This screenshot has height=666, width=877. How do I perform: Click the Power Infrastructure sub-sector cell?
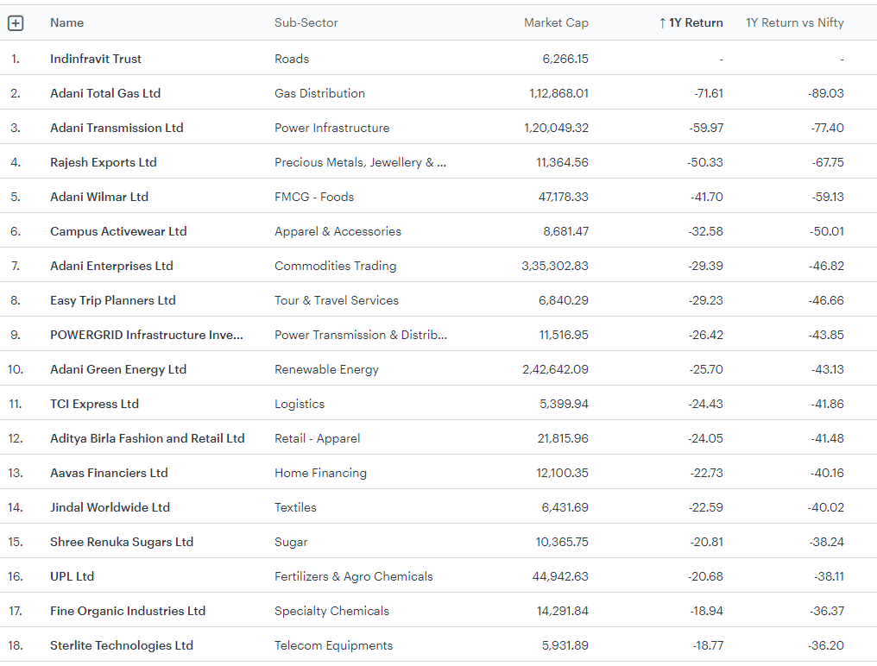(332, 128)
